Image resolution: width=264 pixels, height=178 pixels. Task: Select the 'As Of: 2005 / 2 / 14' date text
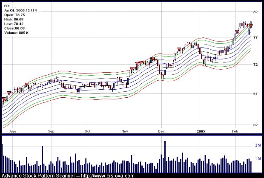click(x=20, y=11)
